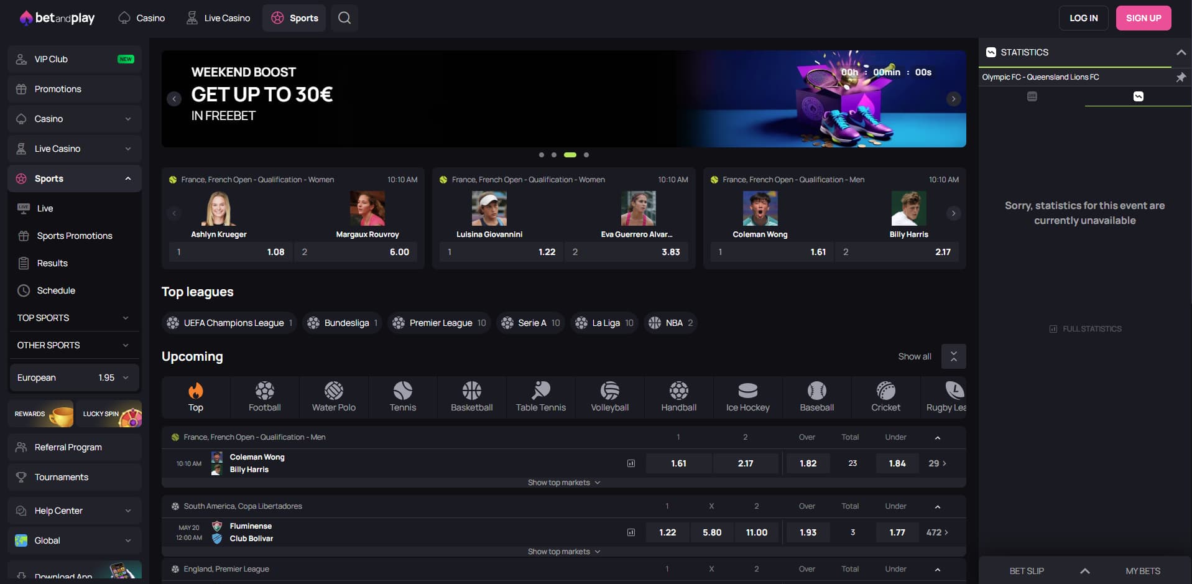Open stats icon for Fluminense match
1192x584 pixels.
click(x=631, y=532)
